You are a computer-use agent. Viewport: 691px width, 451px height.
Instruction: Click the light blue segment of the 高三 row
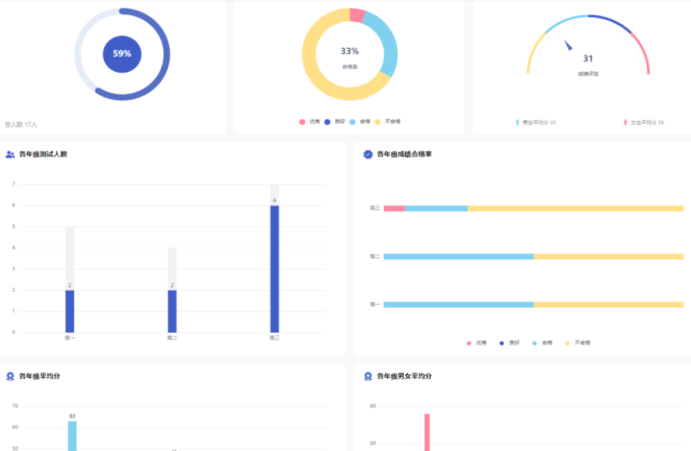(436, 208)
